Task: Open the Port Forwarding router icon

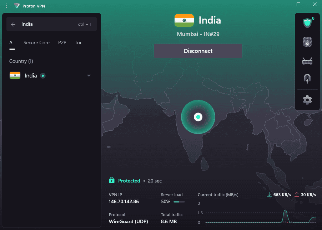Action: (307, 61)
